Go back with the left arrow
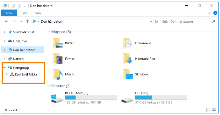 tap(7, 21)
